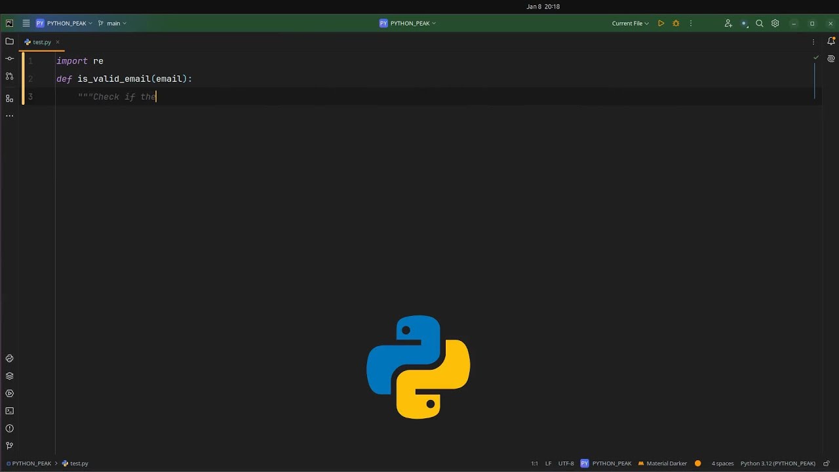The width and height of the screenshot is (839, 472).
Task: Open the AI Assistant spiral icon
Action: (831, 58)
